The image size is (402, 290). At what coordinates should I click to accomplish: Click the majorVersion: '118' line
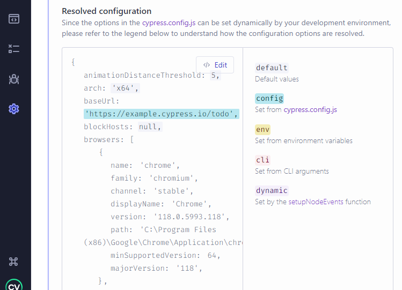(156, 268)
